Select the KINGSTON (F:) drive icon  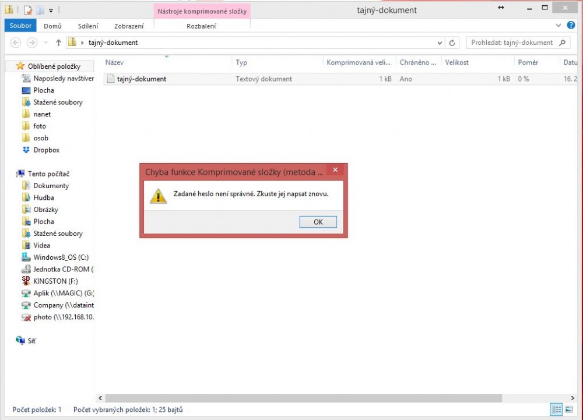tap(26, 281)
